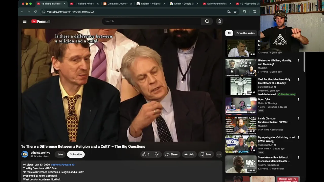Go forward using the browser forward arrow
Viewport: 324px width, 182px height.
[29, 12]
